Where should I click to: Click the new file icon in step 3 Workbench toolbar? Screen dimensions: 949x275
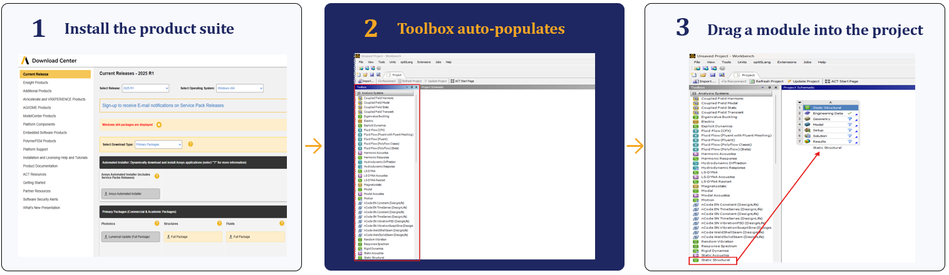693,75
